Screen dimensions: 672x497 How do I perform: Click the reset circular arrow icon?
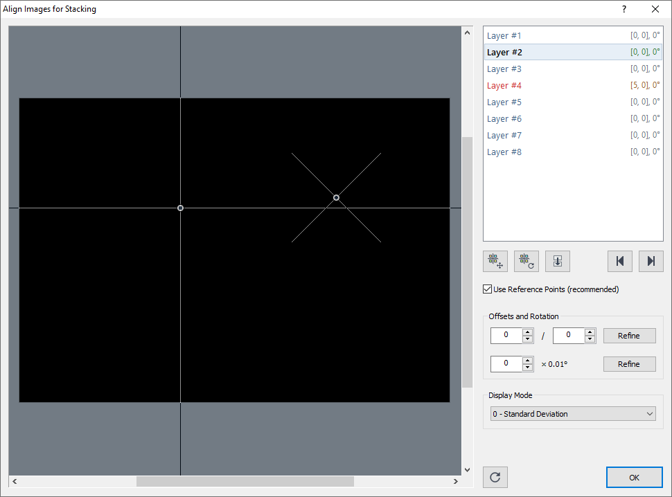click(495, 477)
